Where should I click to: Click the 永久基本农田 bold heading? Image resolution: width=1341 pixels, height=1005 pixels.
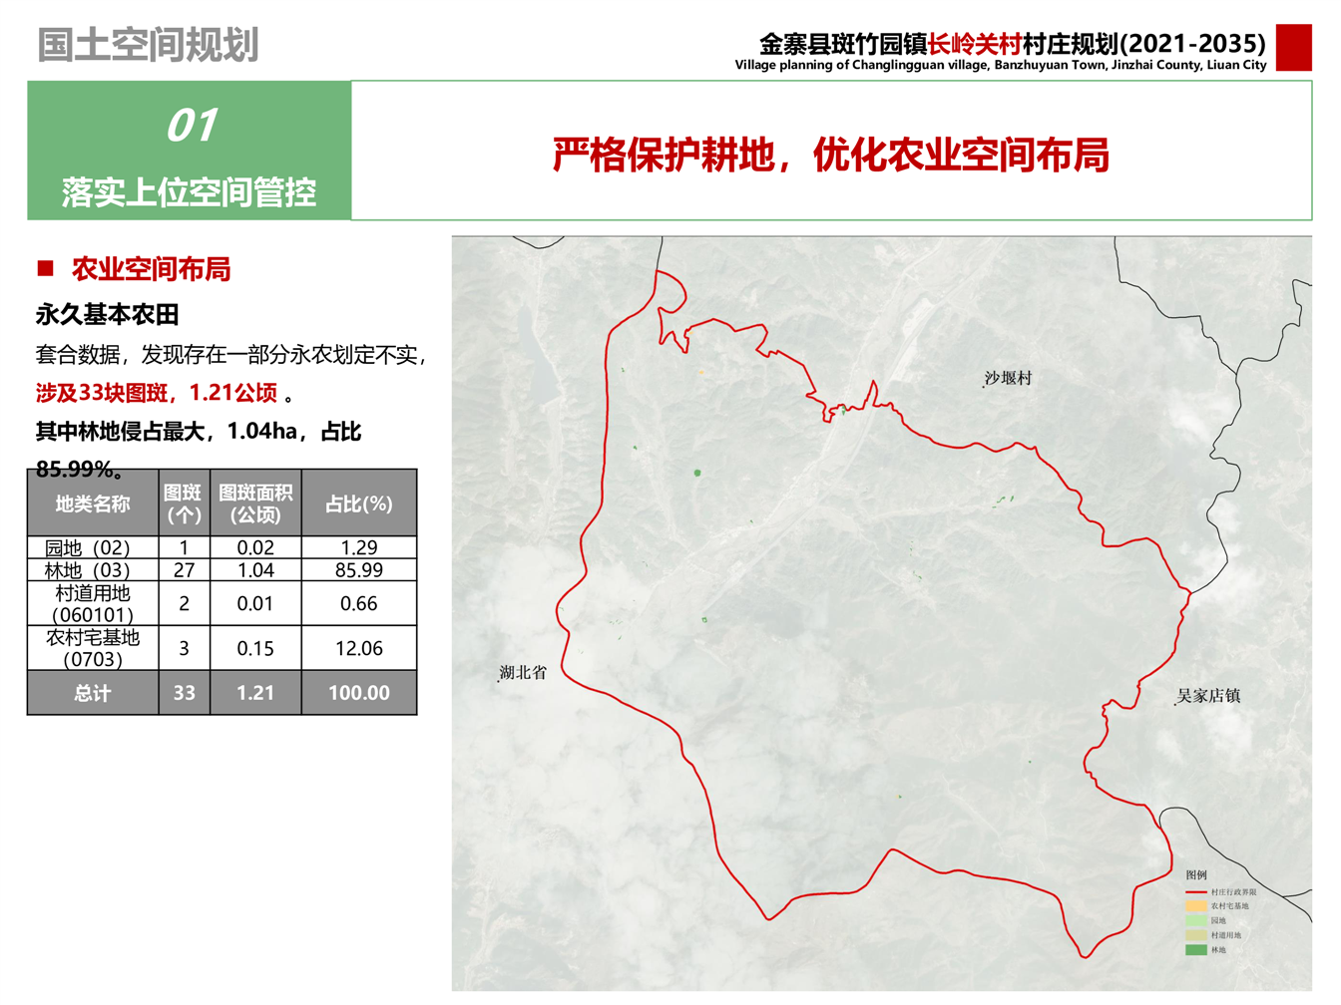tap(108, 314)
